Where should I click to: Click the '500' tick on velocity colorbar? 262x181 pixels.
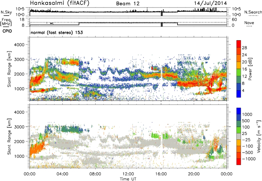[246, 121]
